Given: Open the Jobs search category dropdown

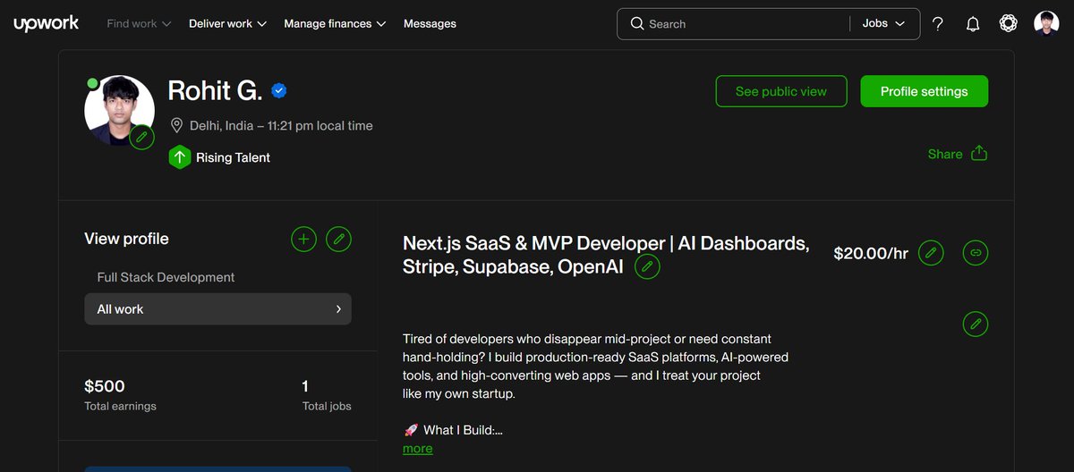Looking at the screenshot, I should [884, 24].
